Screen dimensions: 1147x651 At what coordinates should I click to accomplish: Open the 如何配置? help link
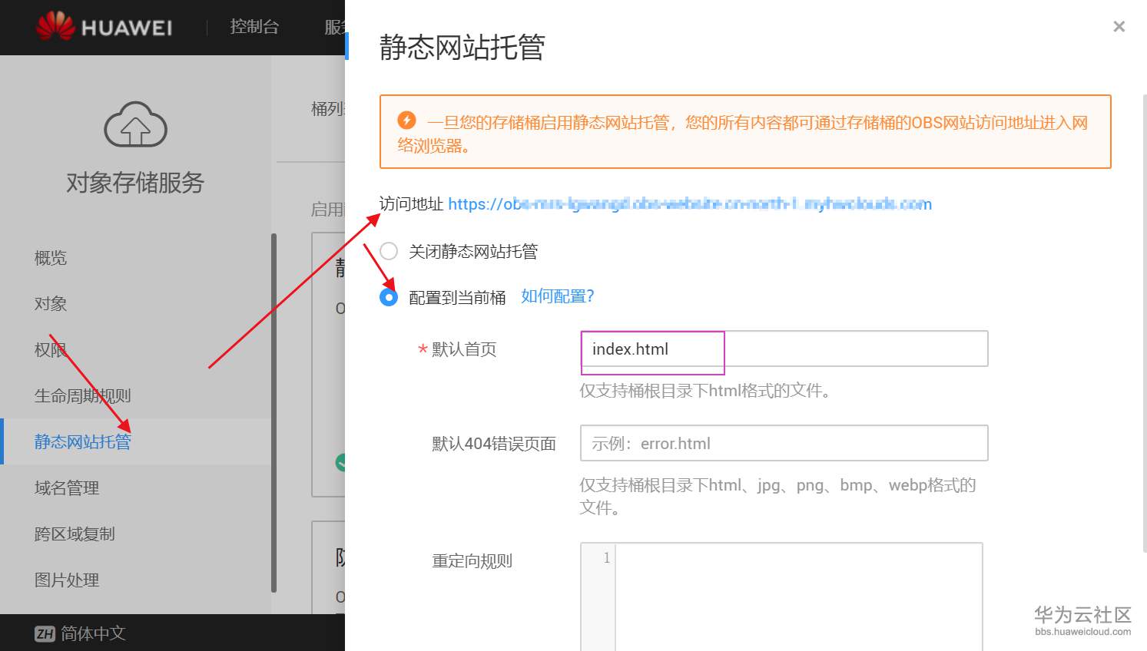tap(558, 296)
